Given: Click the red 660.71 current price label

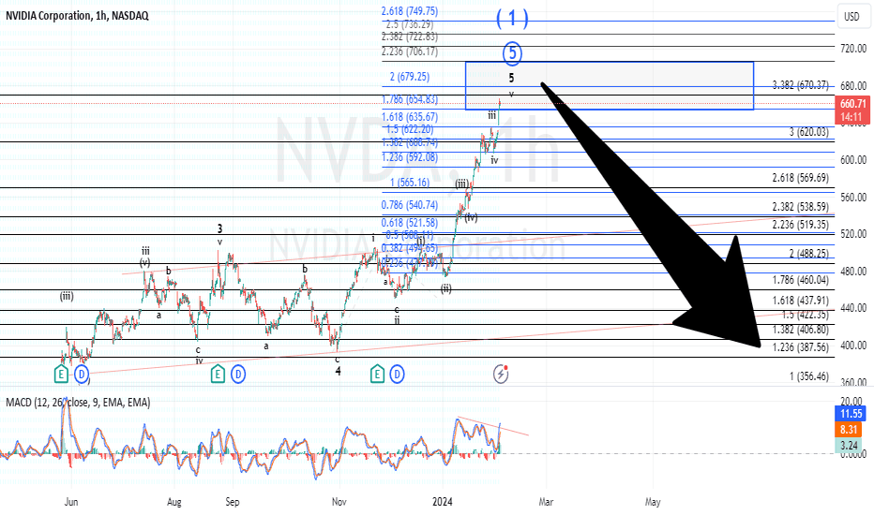Looking at the screenshot, I should (852, 104).
